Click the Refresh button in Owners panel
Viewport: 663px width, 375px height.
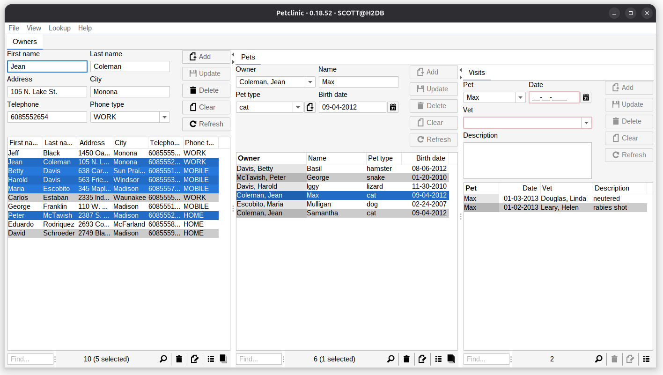coord(206,124)
